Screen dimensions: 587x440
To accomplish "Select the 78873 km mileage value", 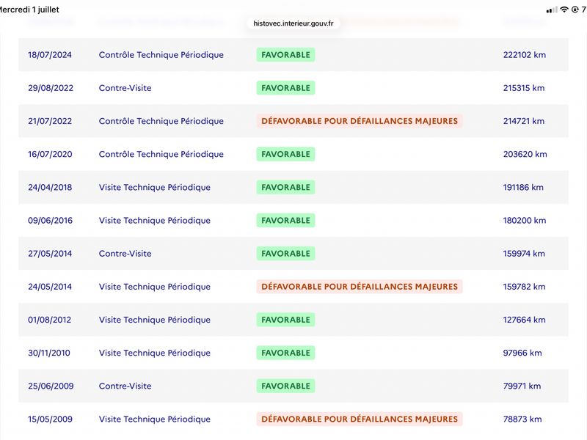I will point(522,419).
